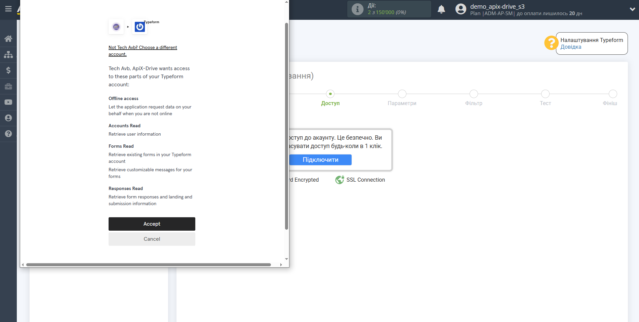Click the Offline access heading
Image resolution: width=639 pixels, height=322 pixels.
(123, 98)
